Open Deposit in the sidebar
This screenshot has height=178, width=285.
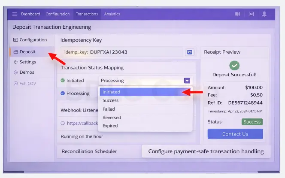[32, 52]
